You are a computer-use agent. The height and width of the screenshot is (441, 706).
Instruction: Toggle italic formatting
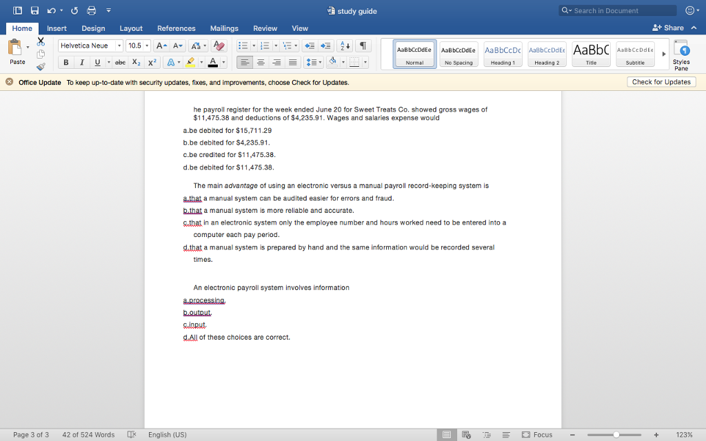coord(81,62)
